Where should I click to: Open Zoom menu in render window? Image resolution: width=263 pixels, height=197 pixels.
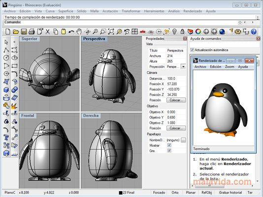click(230, 66)
